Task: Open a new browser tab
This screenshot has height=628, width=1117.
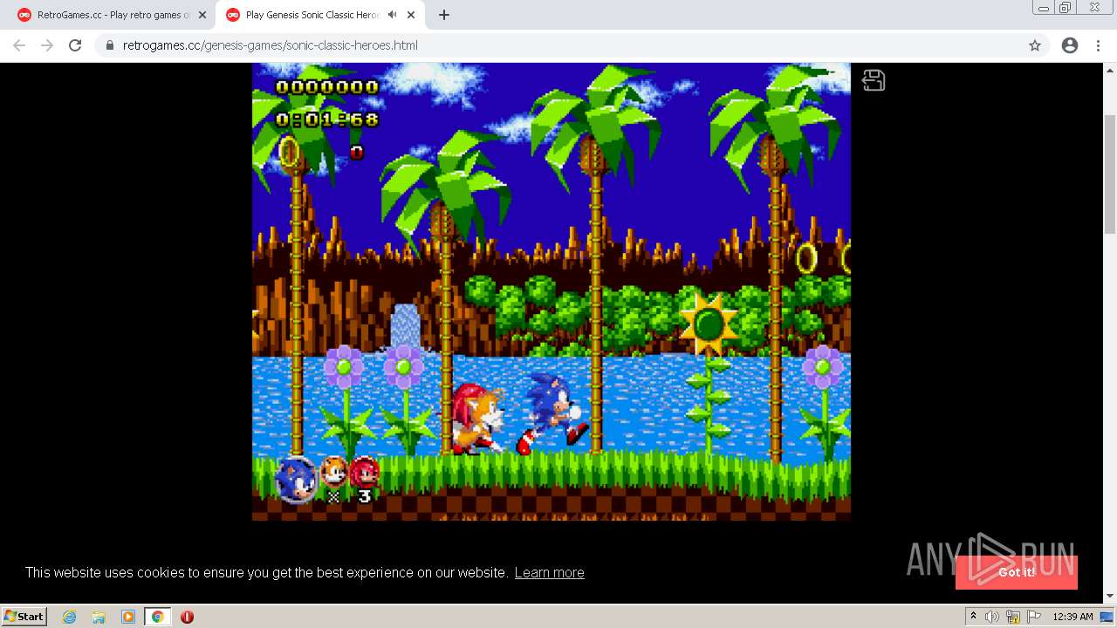Action: pyautogui.click(x=444, y=15)
